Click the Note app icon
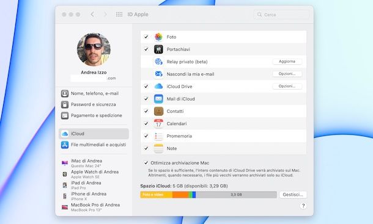 (x=158, y=148)
